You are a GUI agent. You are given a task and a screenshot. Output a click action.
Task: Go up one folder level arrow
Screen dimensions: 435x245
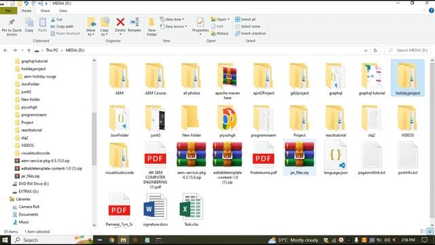pos(29,50)
